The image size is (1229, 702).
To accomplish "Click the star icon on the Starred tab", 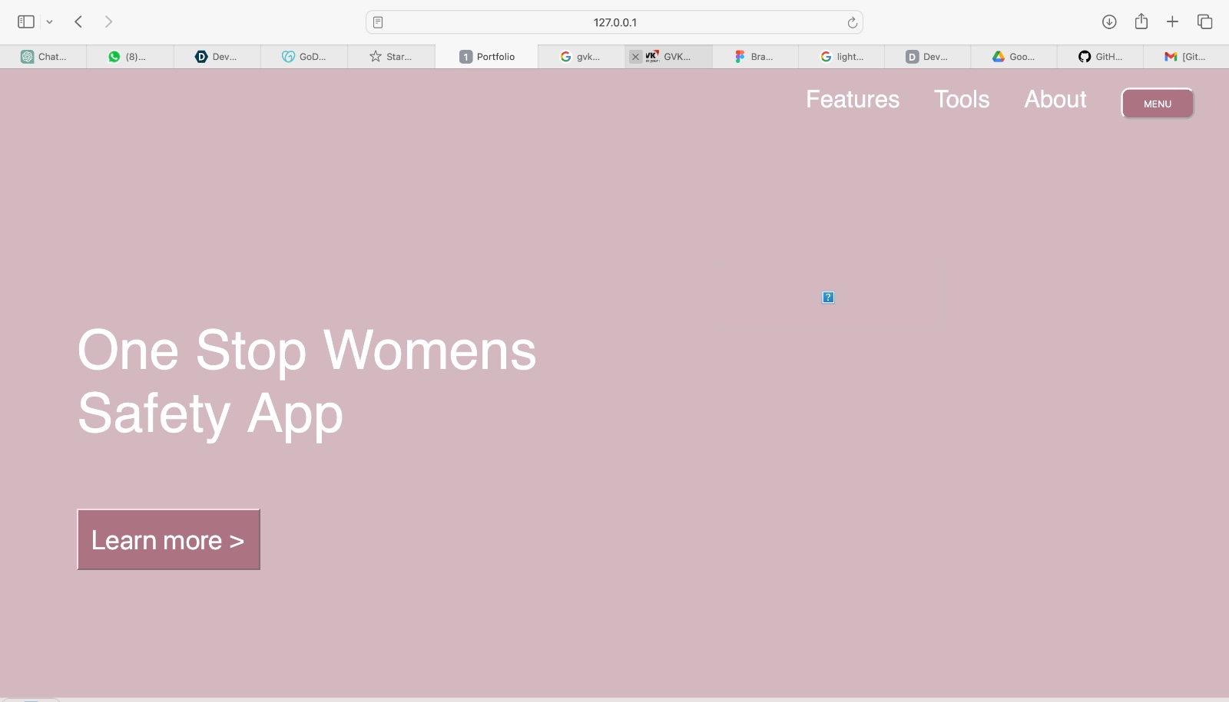I will [375, 55].
